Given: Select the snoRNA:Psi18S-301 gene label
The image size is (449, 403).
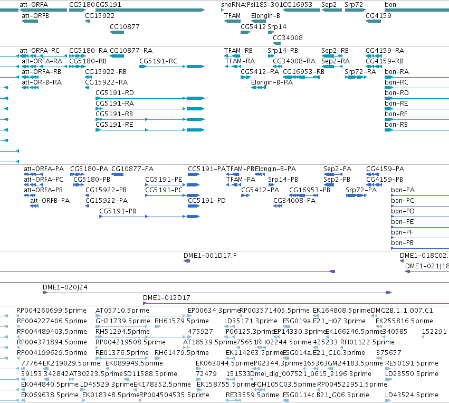Looking at the screenshot, I should pos(252,5).
